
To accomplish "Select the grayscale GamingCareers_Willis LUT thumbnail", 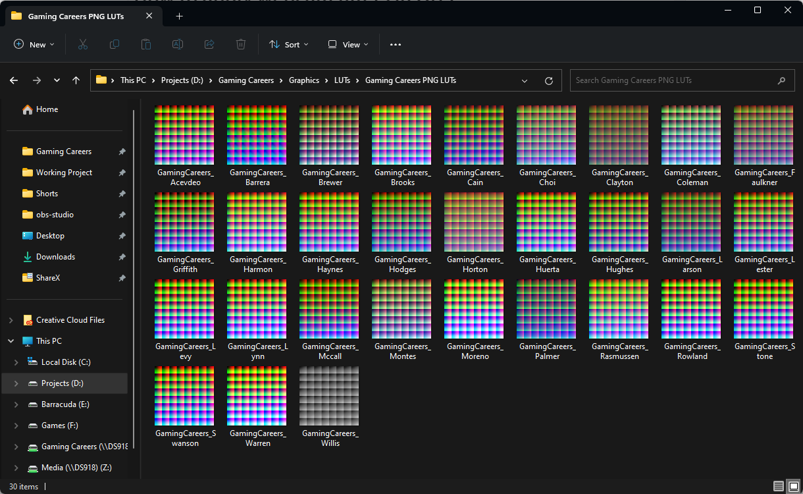I will pos(329,396).
